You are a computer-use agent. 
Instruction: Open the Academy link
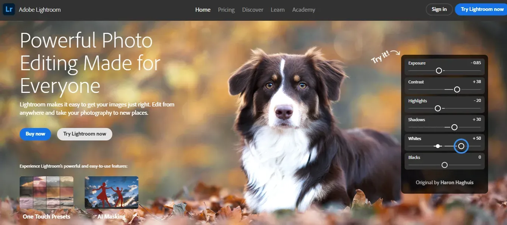[304, 10]
